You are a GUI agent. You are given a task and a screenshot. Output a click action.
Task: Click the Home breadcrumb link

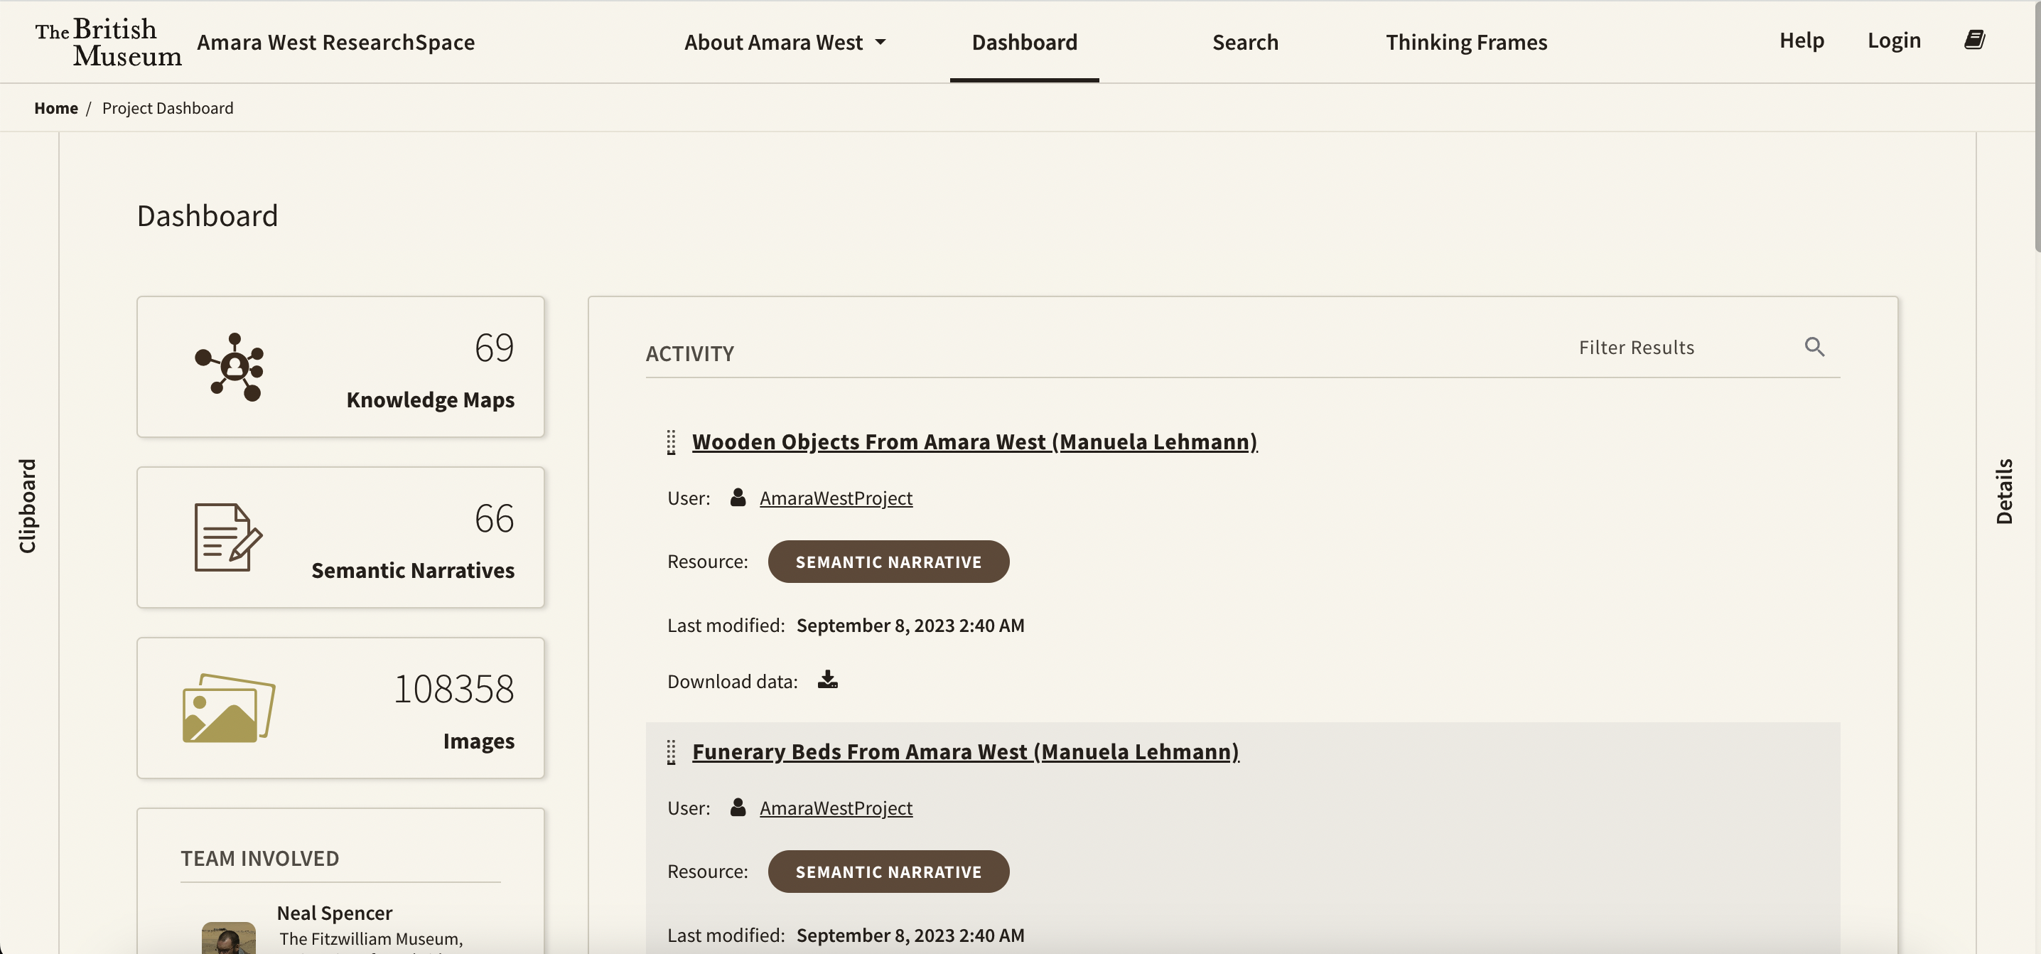pos(55,108)
